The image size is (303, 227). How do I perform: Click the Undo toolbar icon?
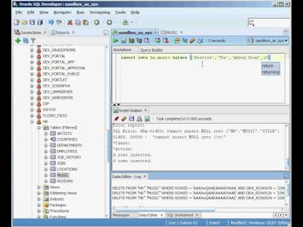point(51,22)
